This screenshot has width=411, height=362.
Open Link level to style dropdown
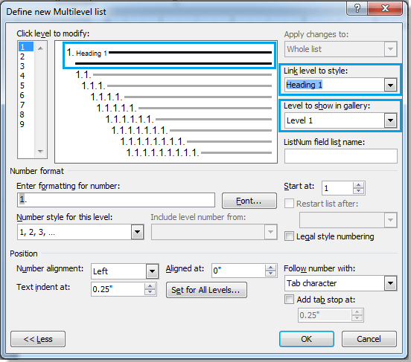390,85
